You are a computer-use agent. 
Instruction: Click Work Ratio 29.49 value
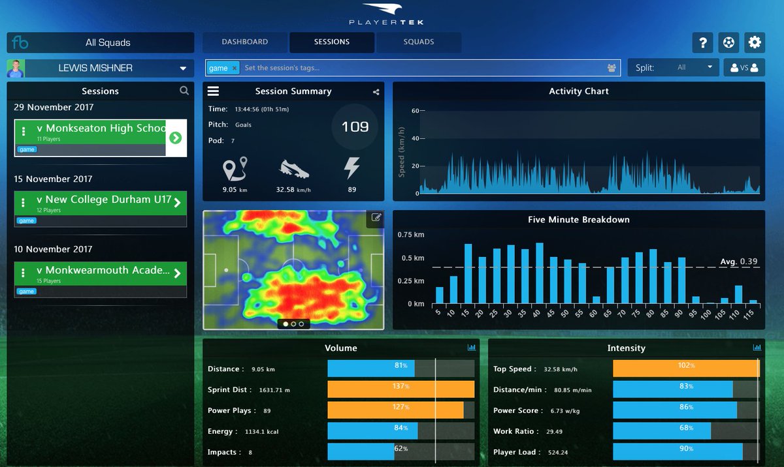point(553,432)
